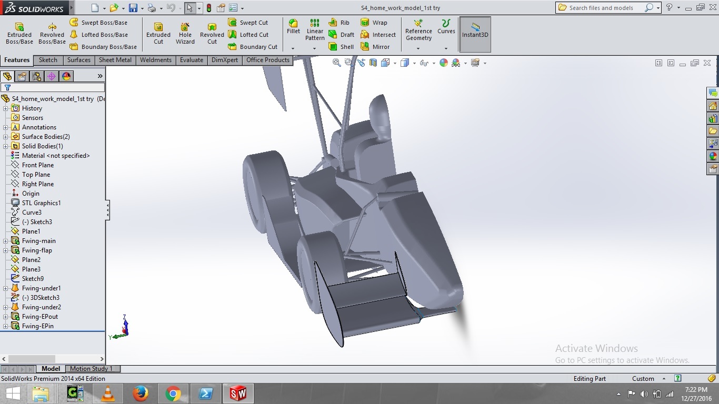Open the Curves dropdown arrow

tap(446, 48)
